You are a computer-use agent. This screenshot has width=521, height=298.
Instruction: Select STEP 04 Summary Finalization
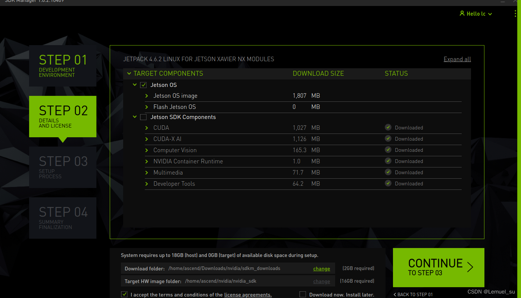point(63,218)
